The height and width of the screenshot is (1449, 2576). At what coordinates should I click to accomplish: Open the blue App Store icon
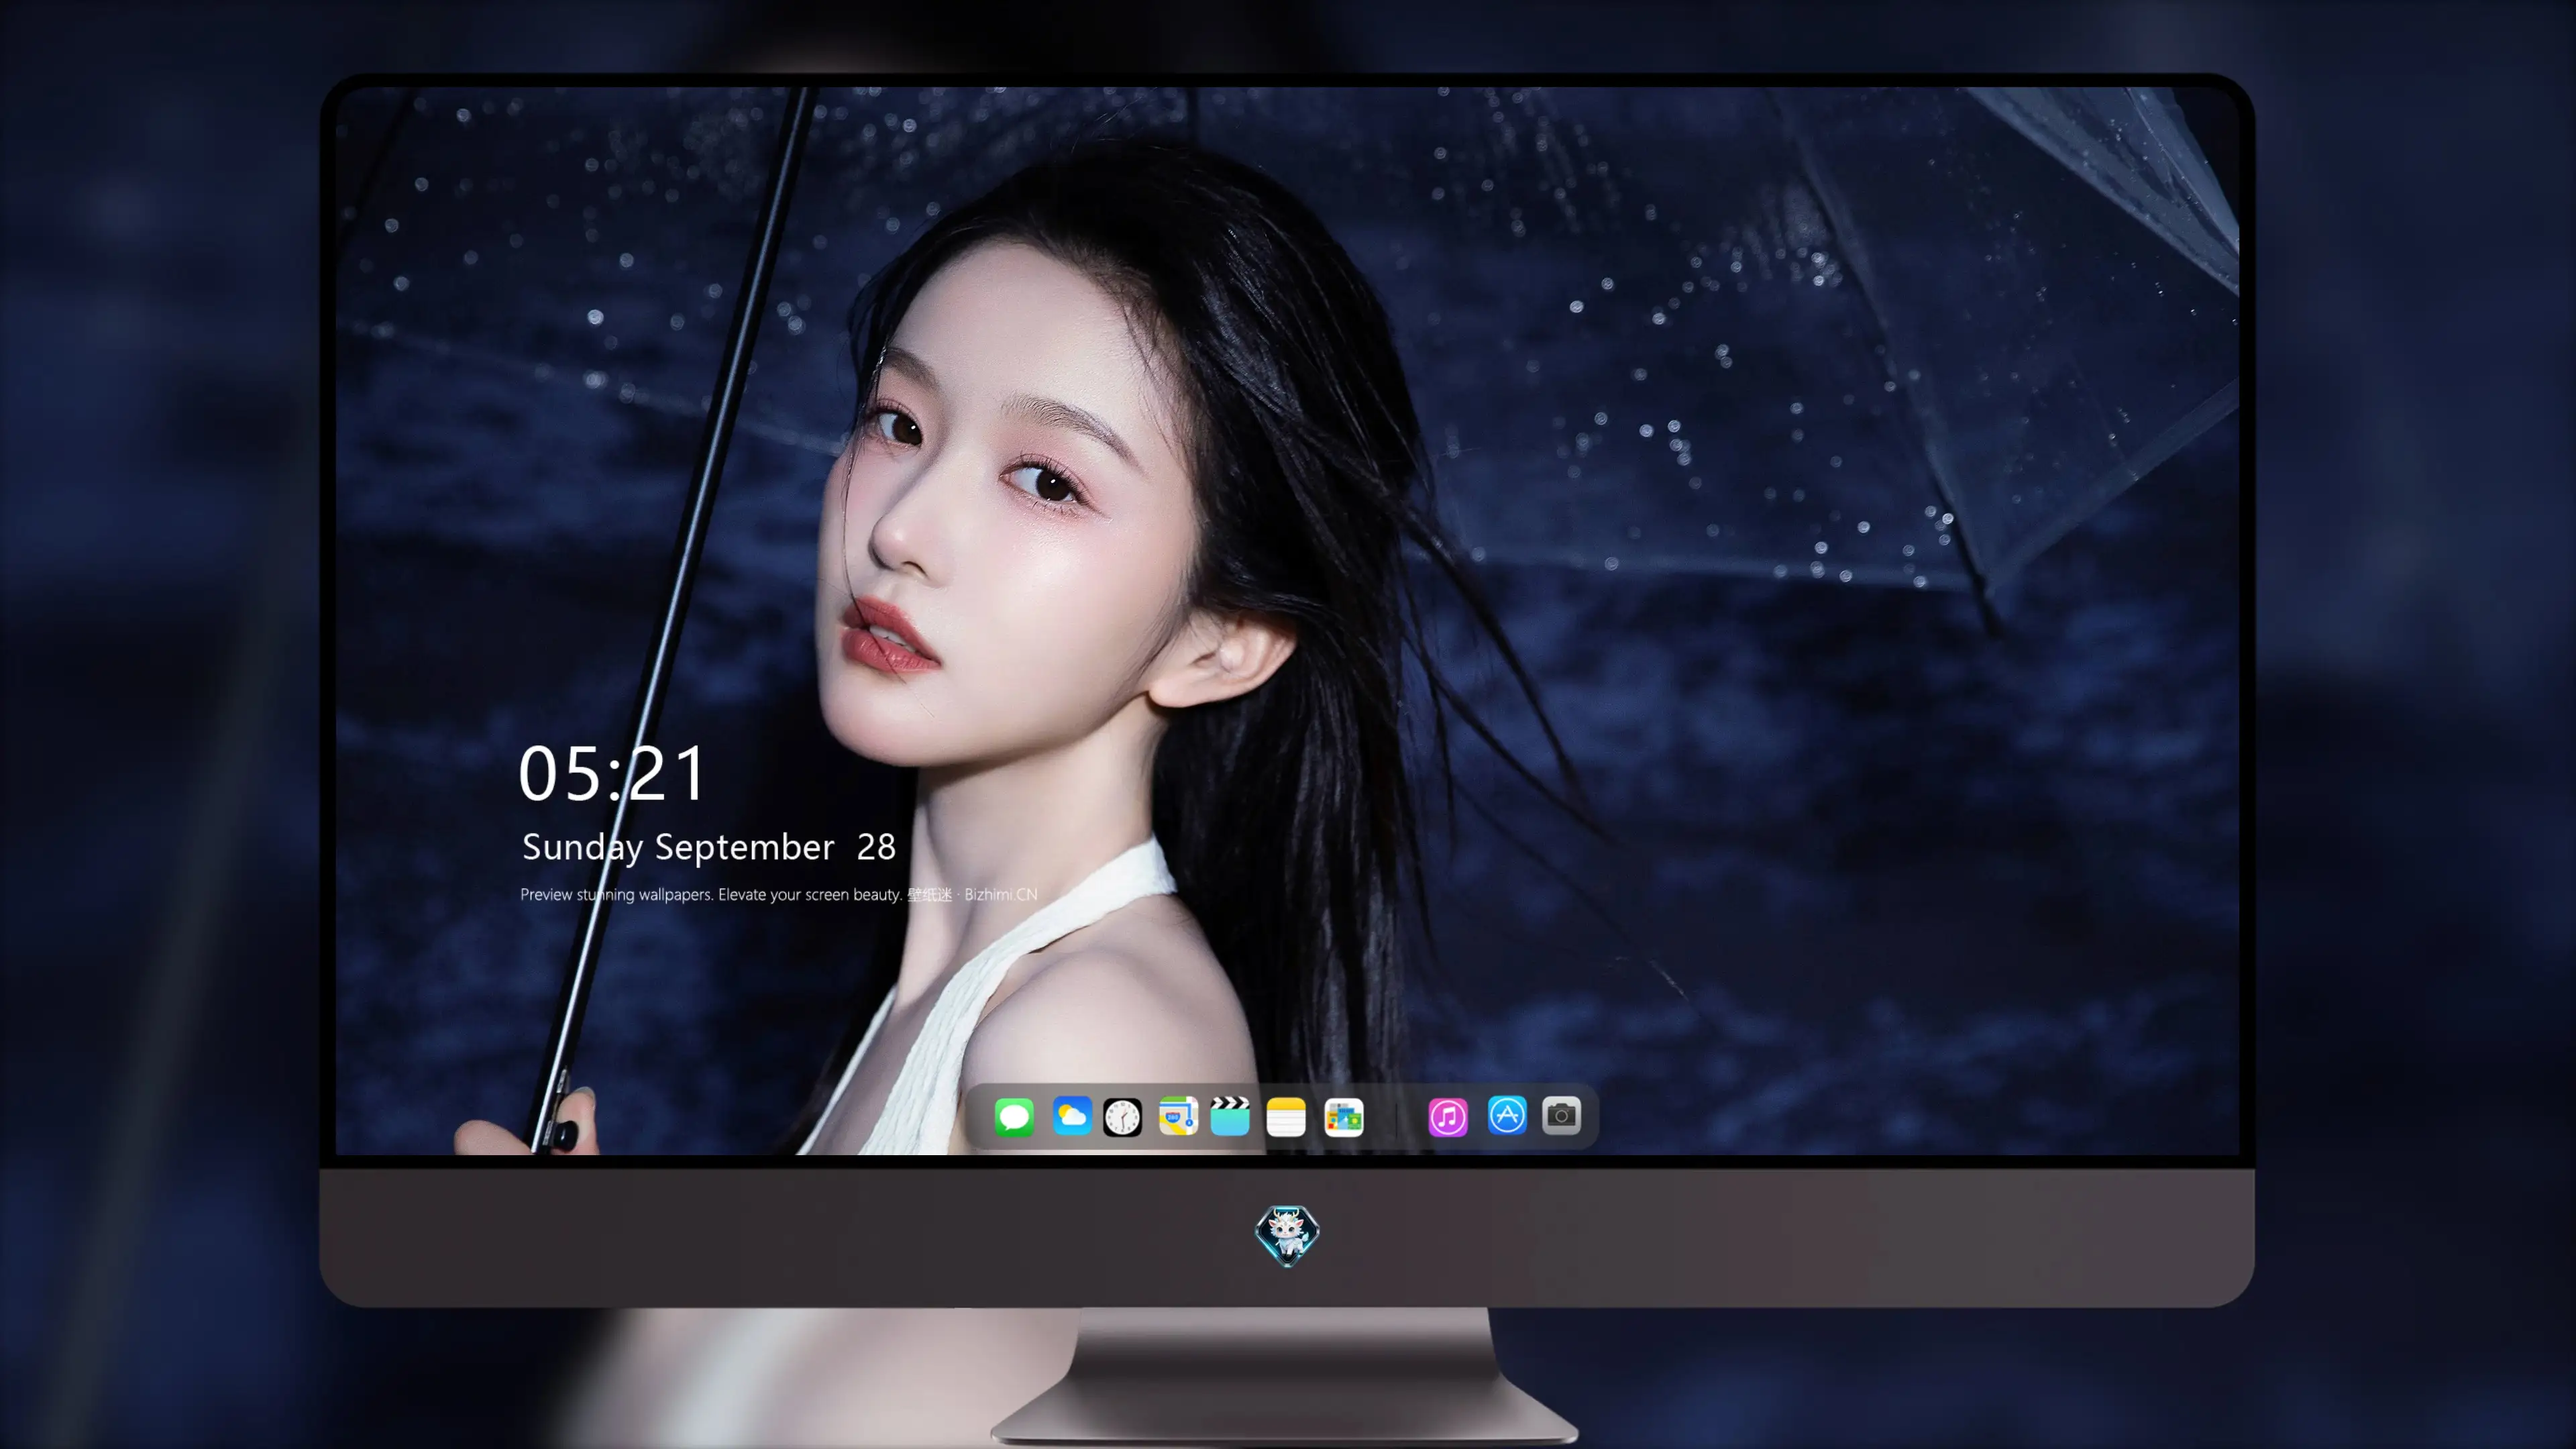tap(1506, 1115)
